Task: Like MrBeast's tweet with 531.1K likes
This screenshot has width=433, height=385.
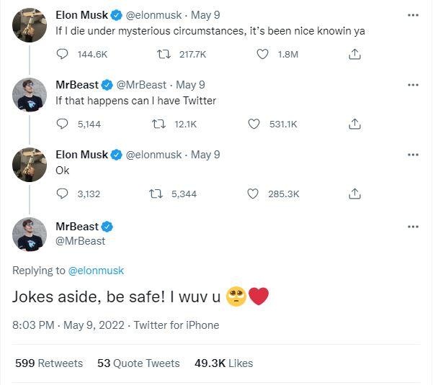Action: 254,124
